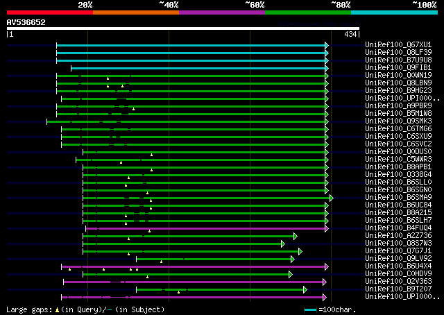Click the AV536652 query name
The image size is (444, 315).
click(x=26, y=22)
